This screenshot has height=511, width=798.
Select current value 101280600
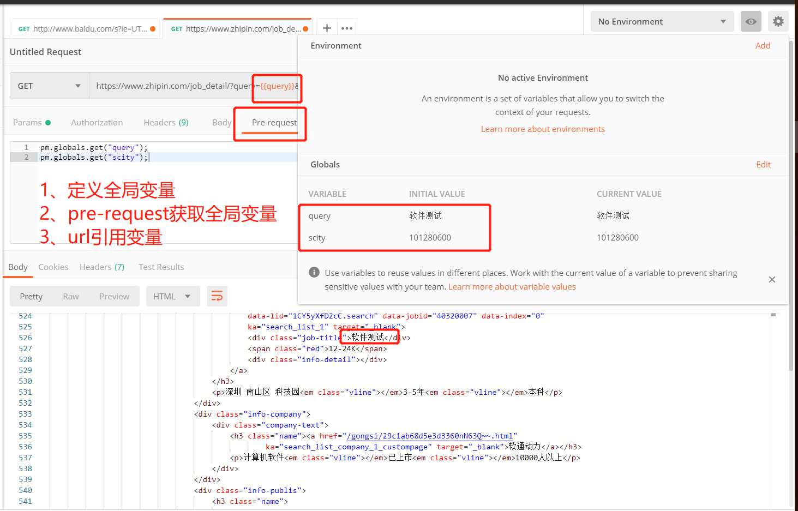pos(617,238)
